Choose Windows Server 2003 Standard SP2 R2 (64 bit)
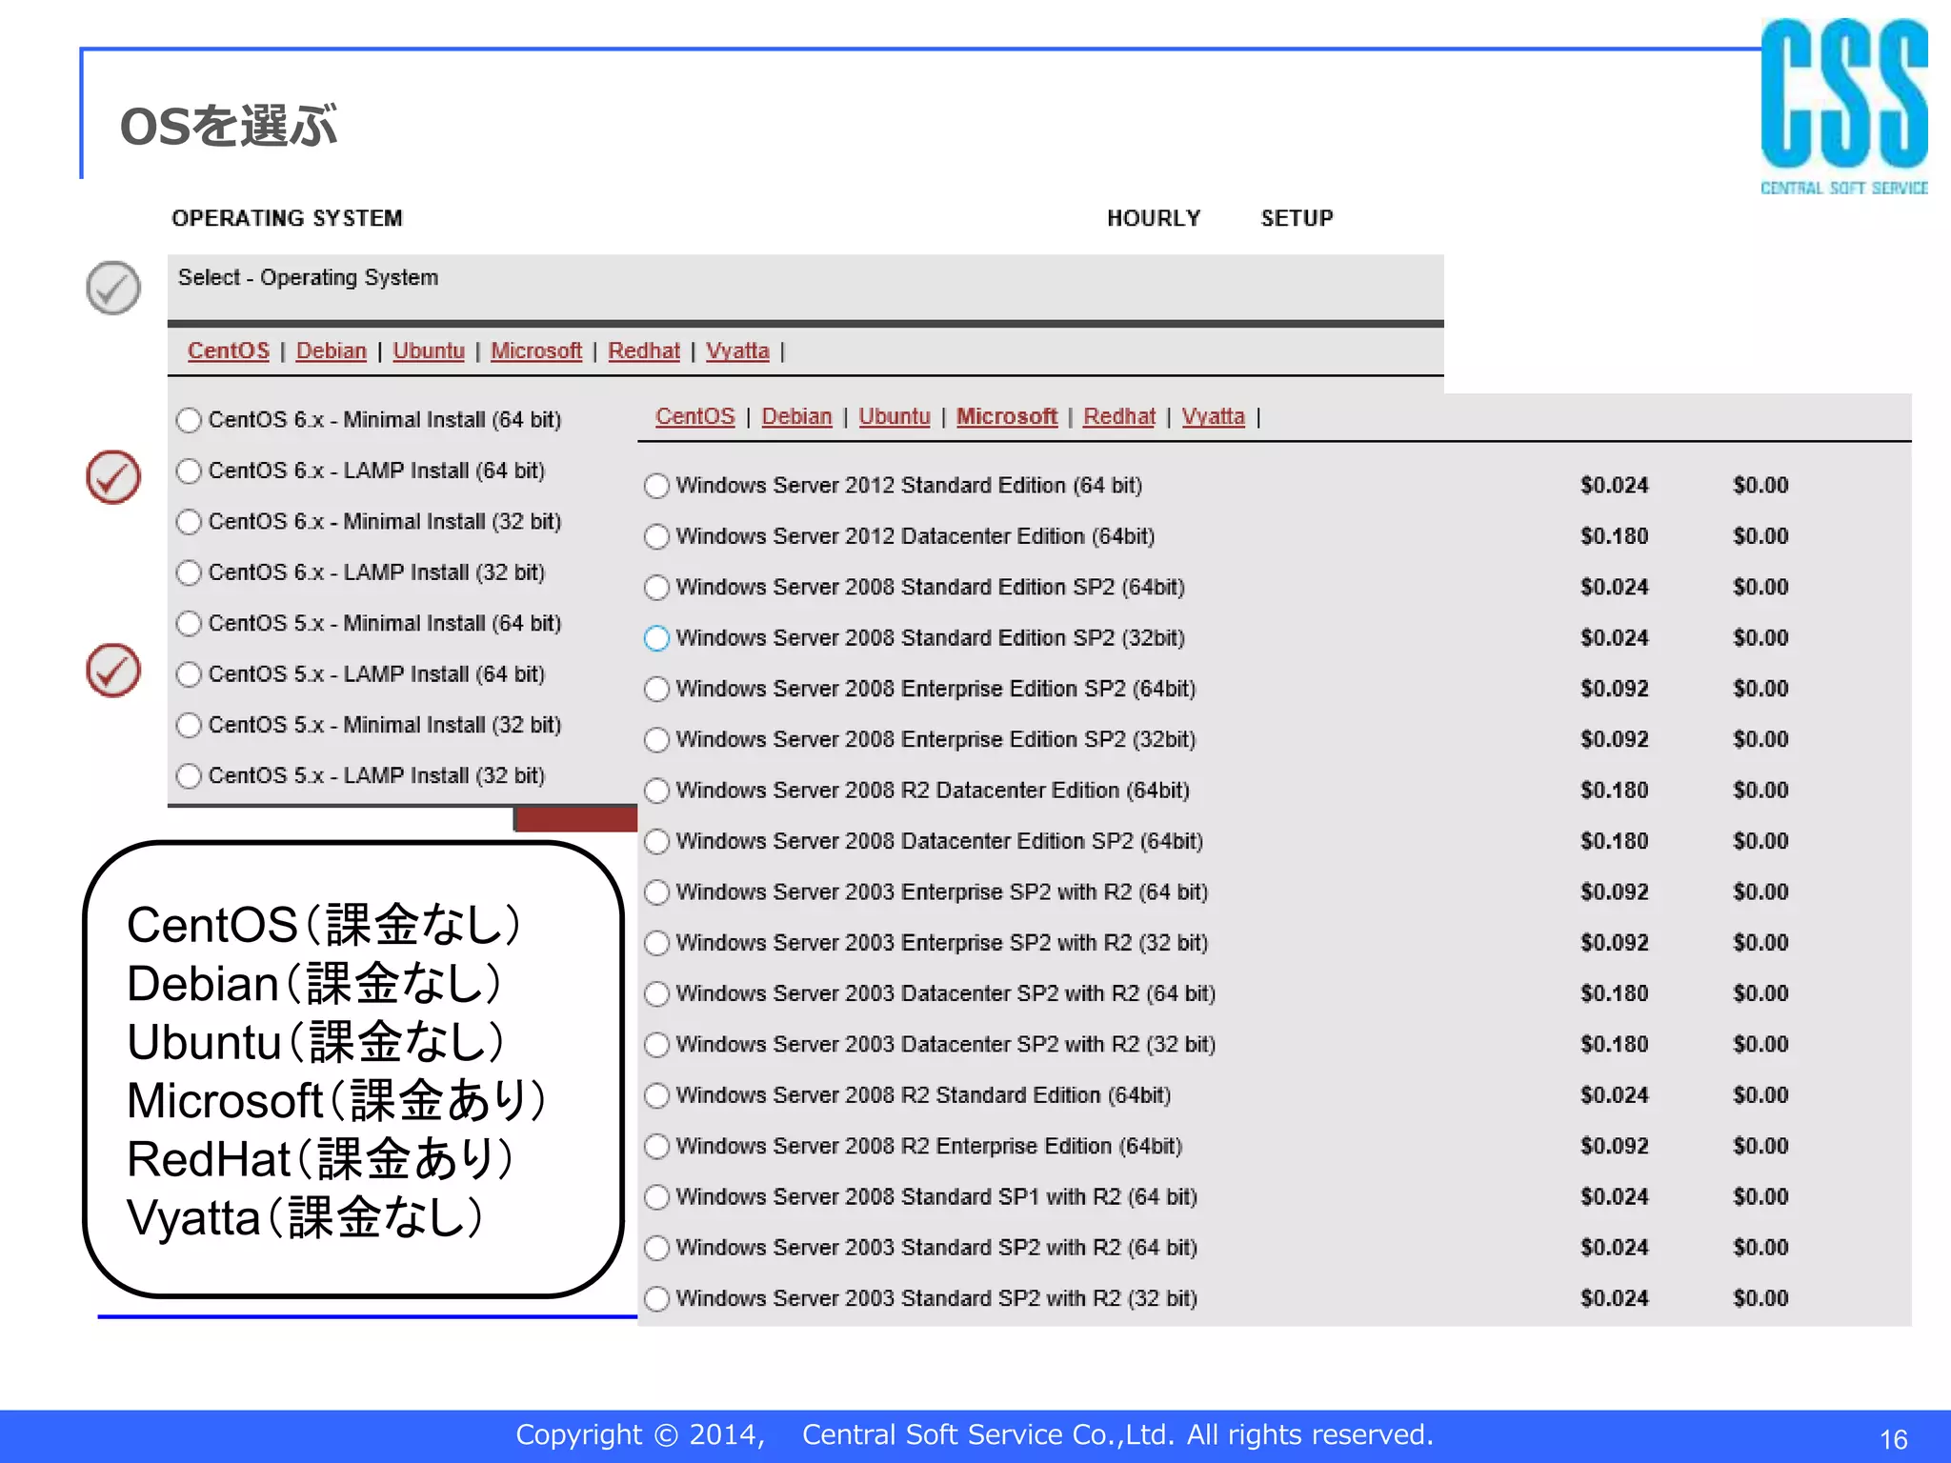This screenshot has width=1951, height=1463. pyautogui.click(x=656, y=1248)
